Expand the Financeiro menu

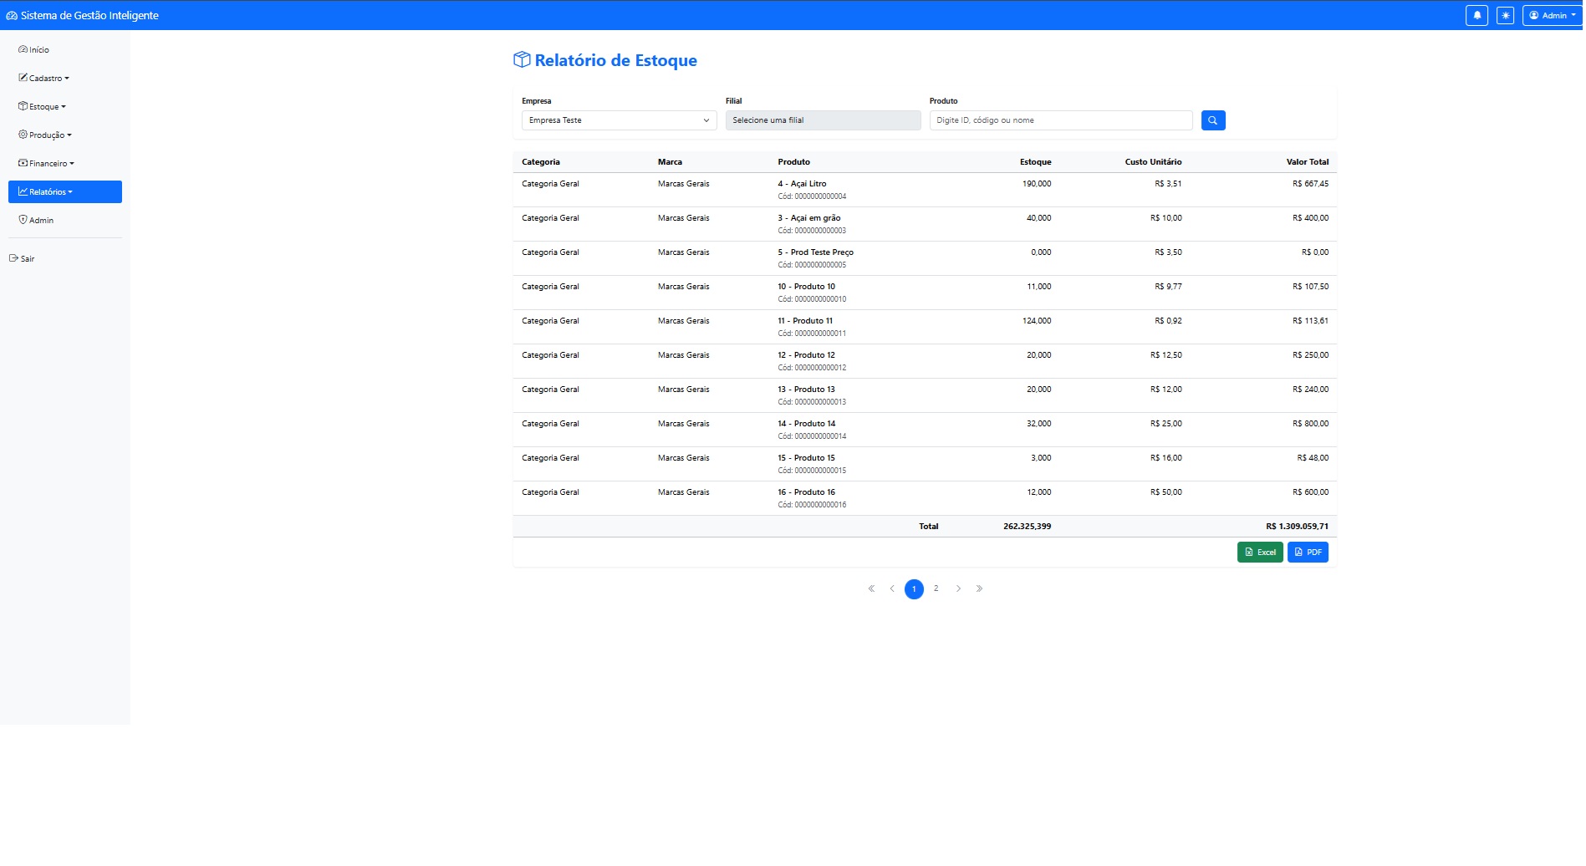coord(47,164)
